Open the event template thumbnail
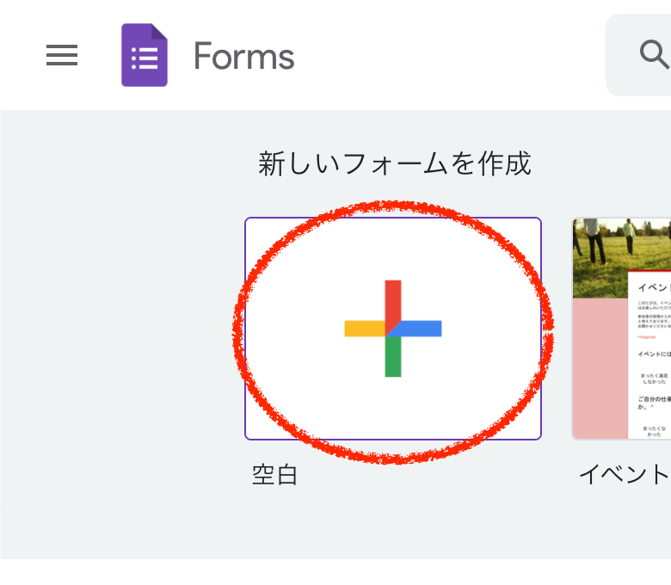 (621, 328)
